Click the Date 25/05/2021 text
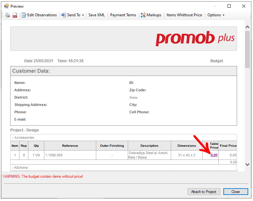 (x=39, y=61)
